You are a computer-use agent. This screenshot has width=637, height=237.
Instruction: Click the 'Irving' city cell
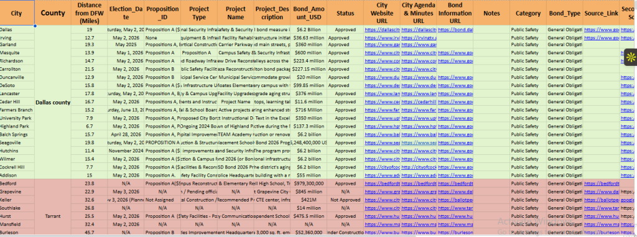(17, 38)
